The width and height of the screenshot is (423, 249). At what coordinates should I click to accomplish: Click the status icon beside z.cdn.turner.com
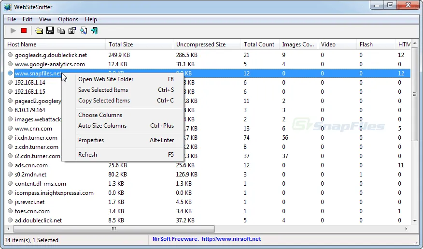10,146
